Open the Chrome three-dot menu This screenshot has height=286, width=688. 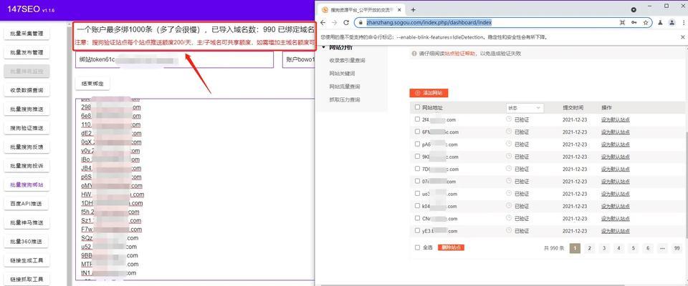(683, 22)
